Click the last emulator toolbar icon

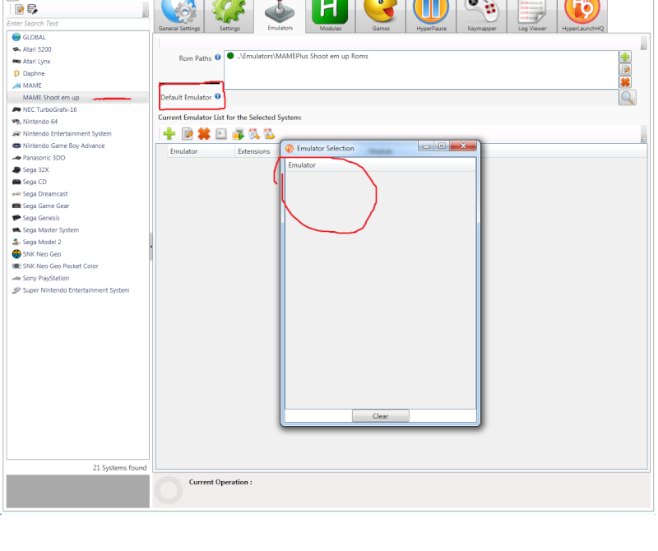[269, 134]
